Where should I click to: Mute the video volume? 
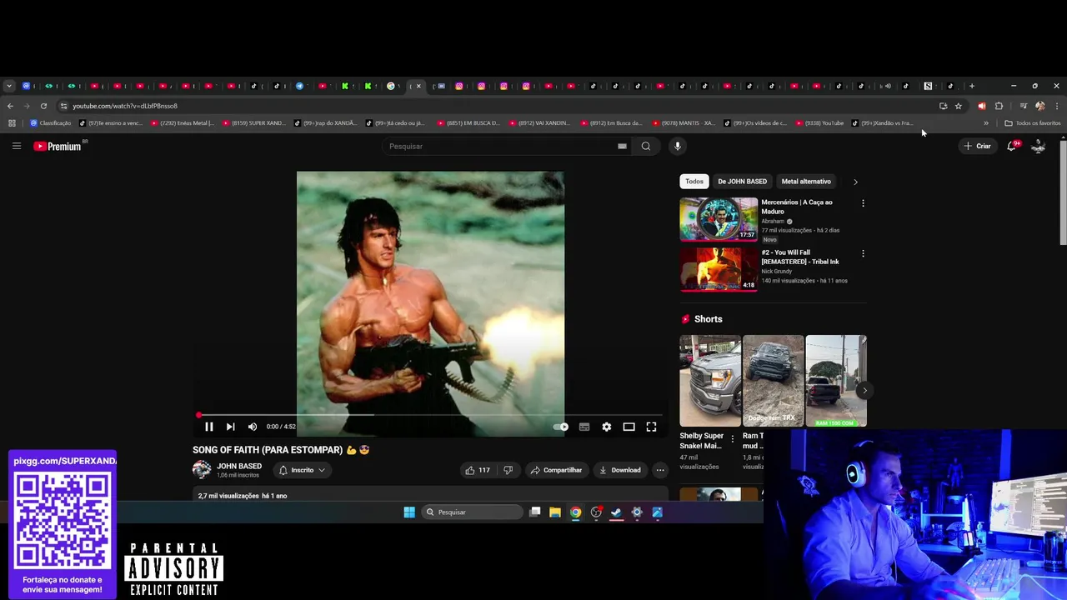(253, 427)
